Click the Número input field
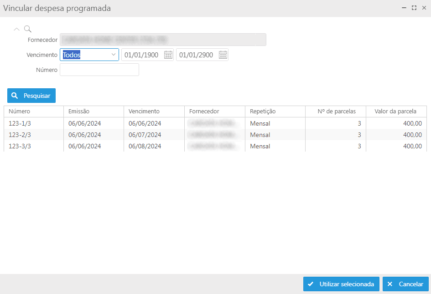 point(99,70)
